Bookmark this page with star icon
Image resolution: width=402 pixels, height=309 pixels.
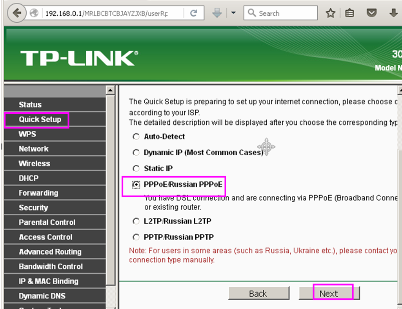point(331,13)
